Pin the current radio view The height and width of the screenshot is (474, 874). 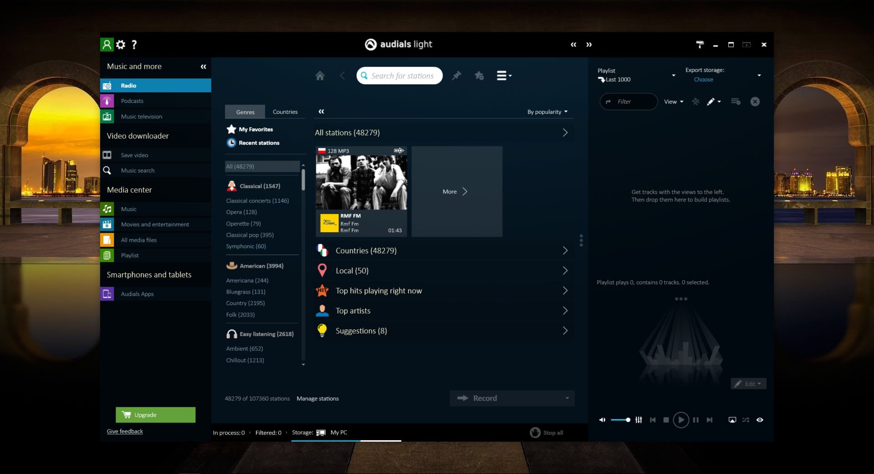tap(456, 76)
